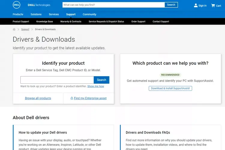
Task: Click Sign In text link
Action: [x=202, y=6]
